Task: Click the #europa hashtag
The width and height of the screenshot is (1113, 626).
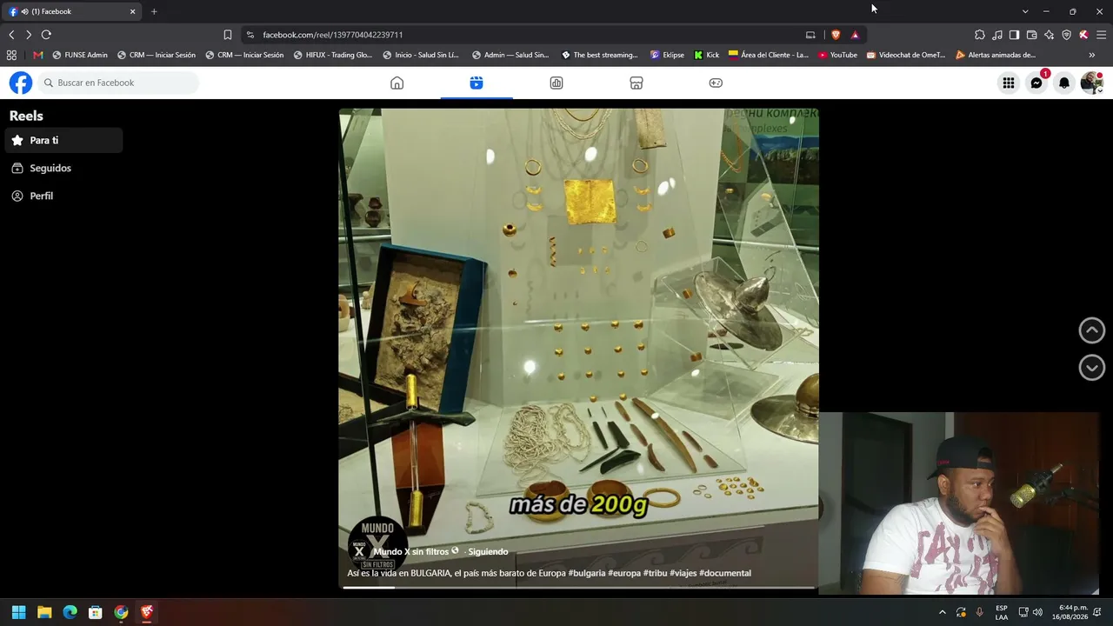Action: [x=624, y=573]
